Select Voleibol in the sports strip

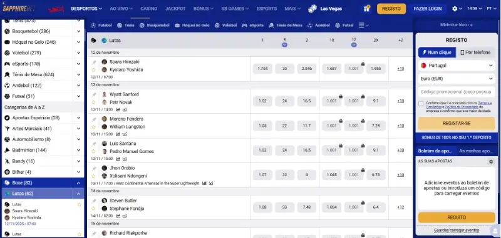(x=225, y=25)
